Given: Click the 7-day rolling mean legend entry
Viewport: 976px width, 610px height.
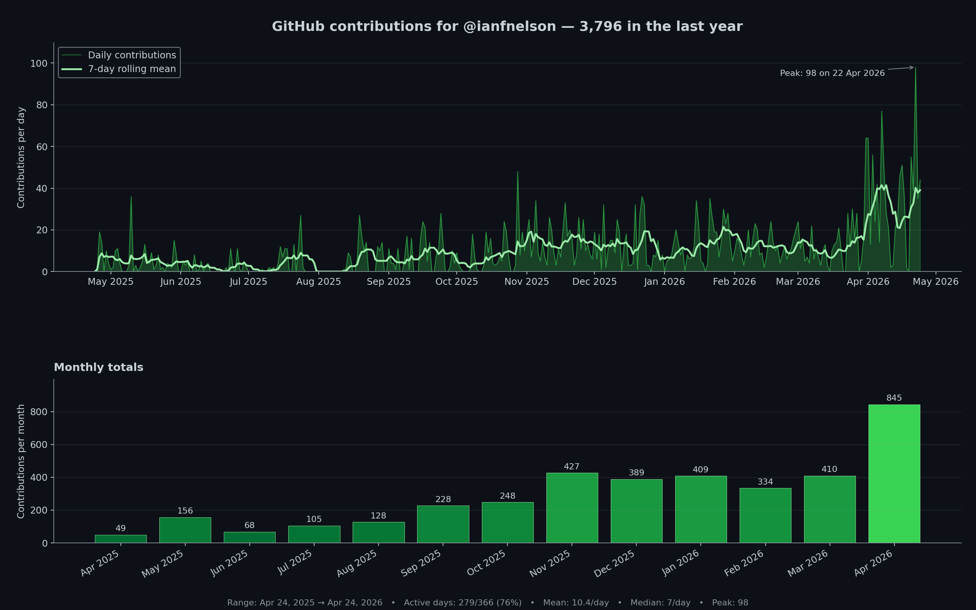Looking at the screenshot, I should pyautogui.click(x=132, y=69).
